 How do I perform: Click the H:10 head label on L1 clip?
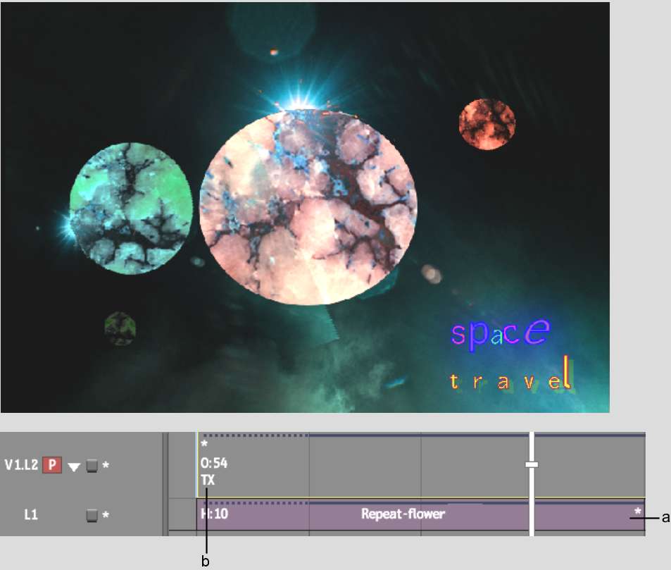point(214,514)
